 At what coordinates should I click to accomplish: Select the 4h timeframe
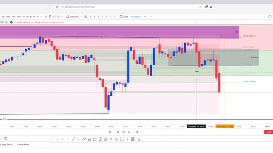(x=27, y=17)
